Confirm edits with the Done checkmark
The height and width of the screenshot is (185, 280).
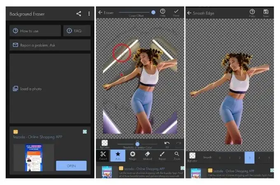tap(176, 13)
